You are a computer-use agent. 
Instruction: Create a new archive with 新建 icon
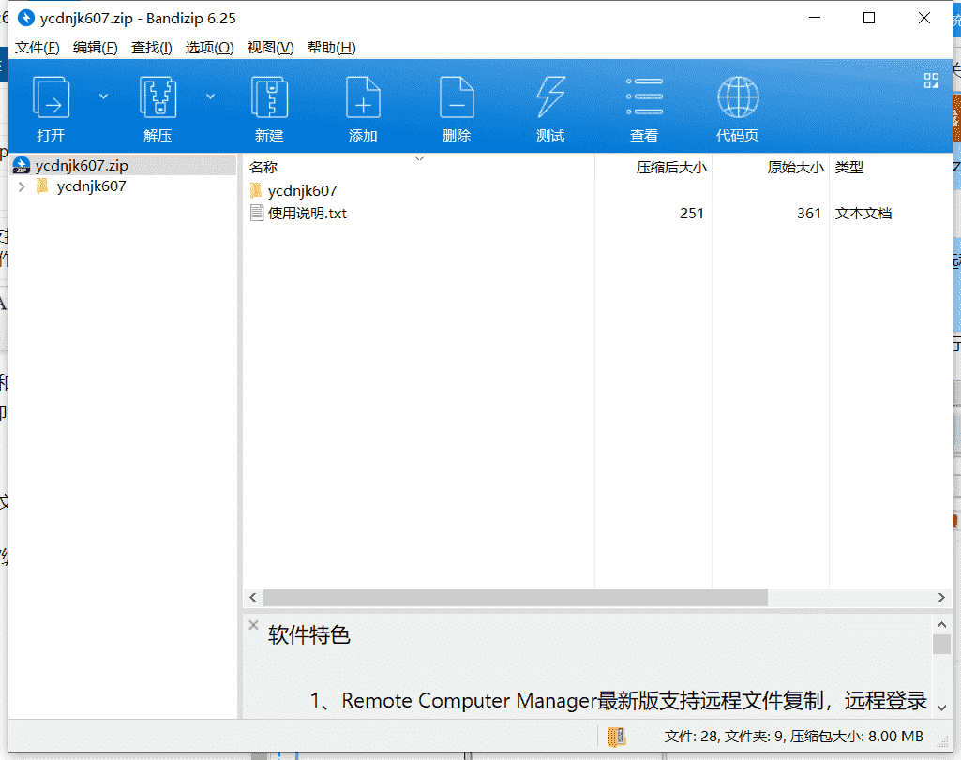click(269, 98)
